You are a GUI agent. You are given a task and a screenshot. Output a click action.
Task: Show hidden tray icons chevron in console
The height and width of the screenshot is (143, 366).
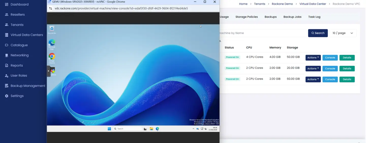193,129
